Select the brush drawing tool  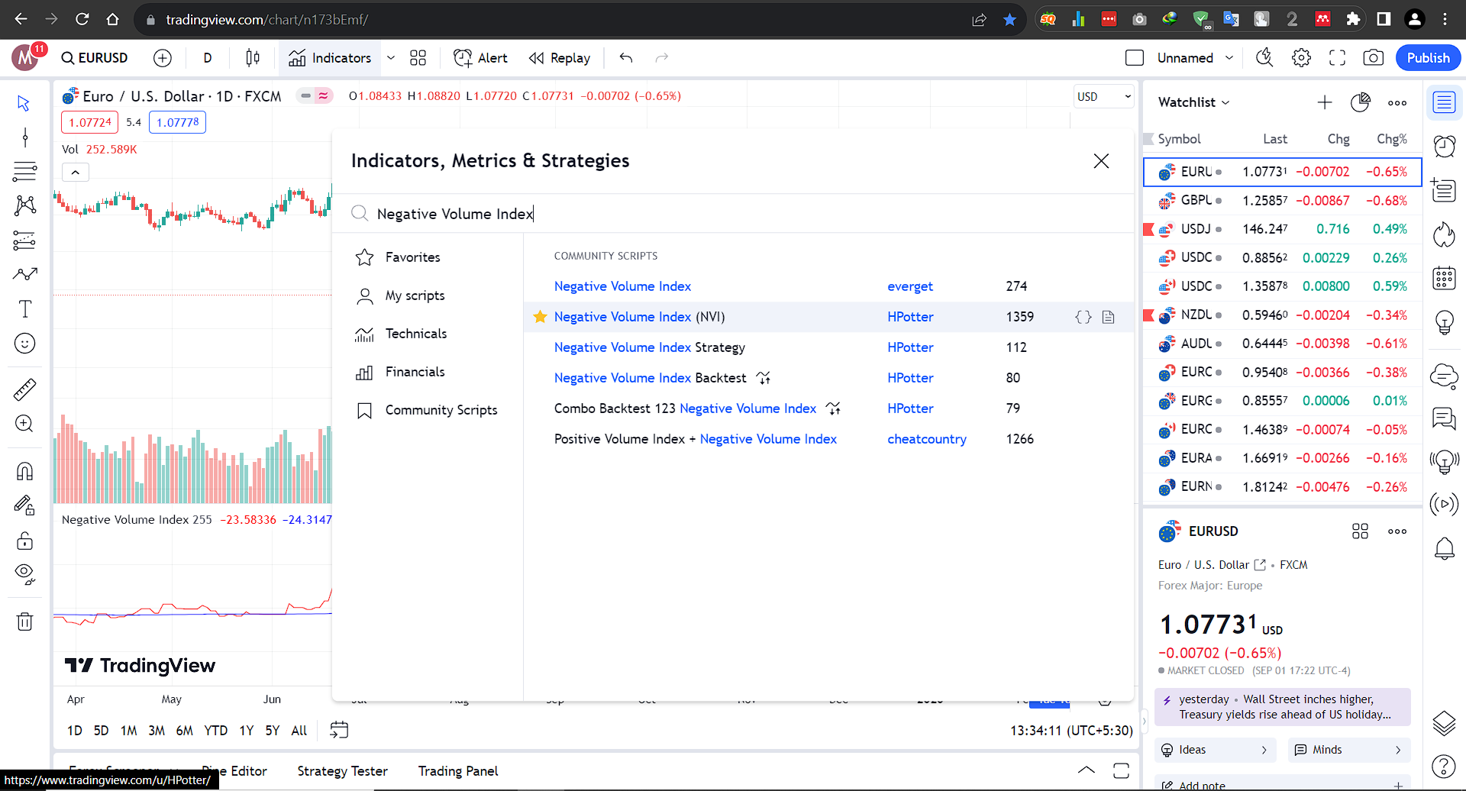[x=24, y=274]
